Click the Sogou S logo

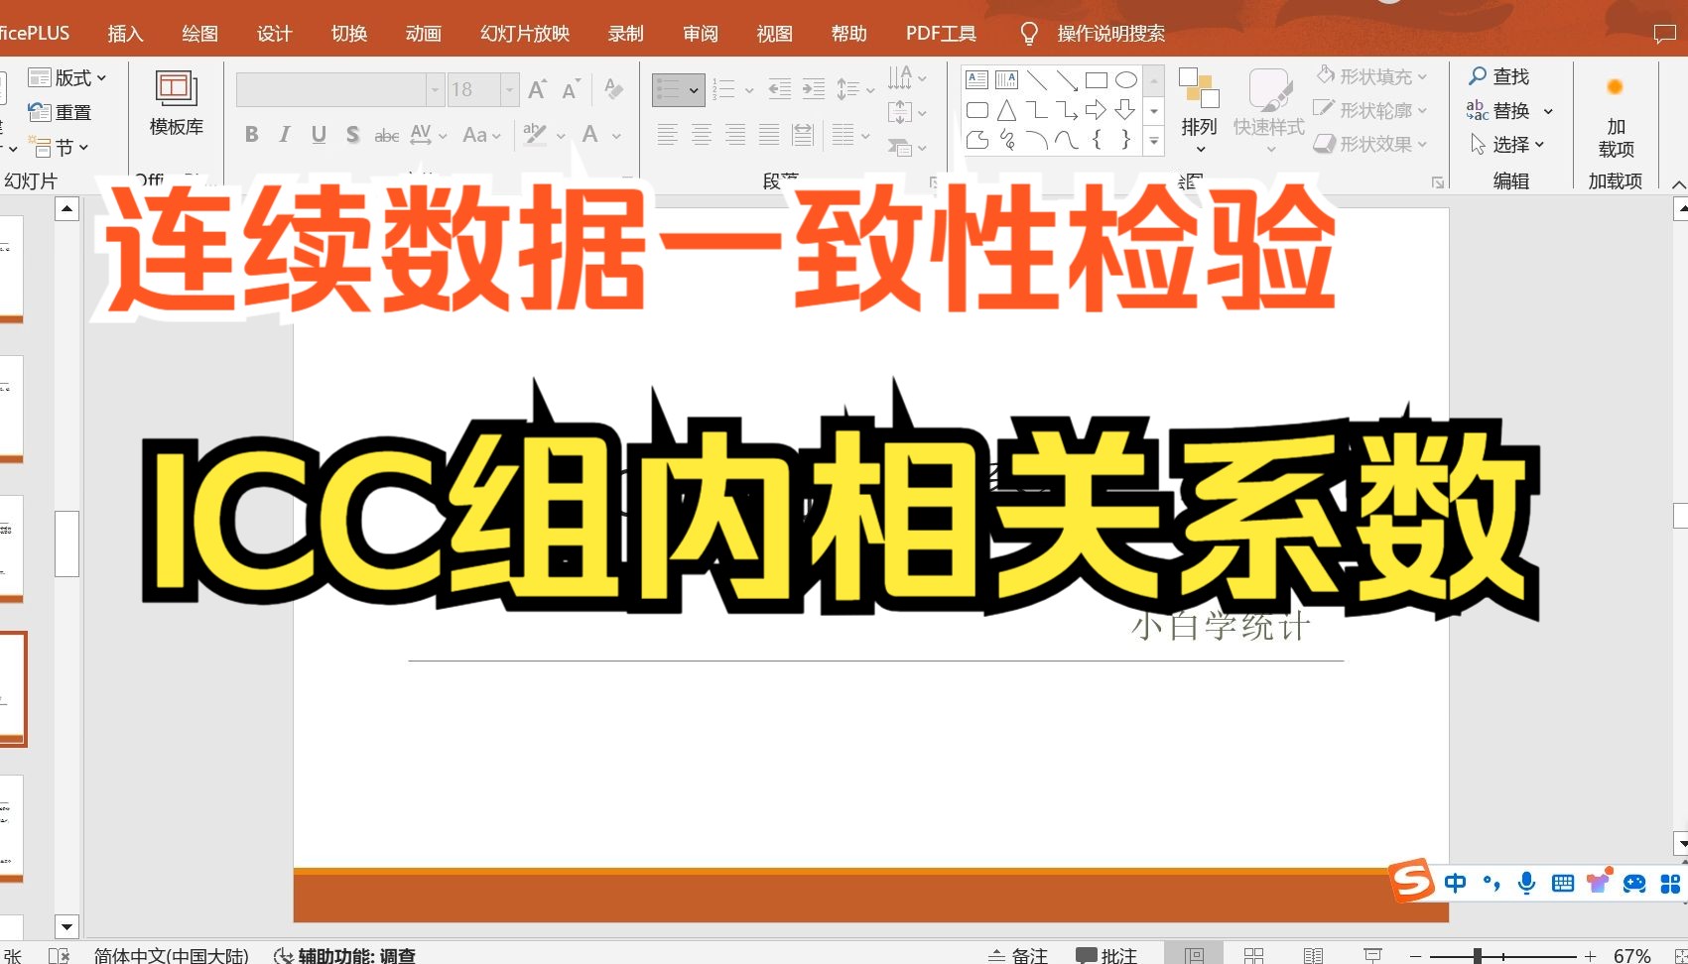tap(1411, 880)
